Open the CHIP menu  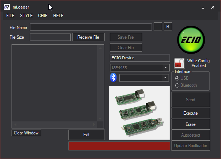pos(43,16)
